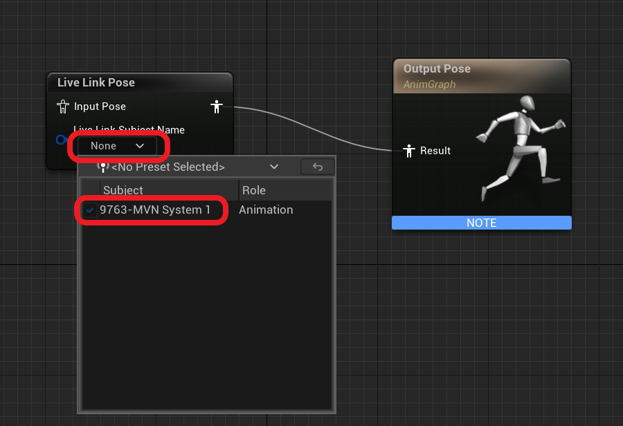Click the chevron arrow on the None dropdown
Viewport: 623px width, 426px height.
tap(140, 146)
